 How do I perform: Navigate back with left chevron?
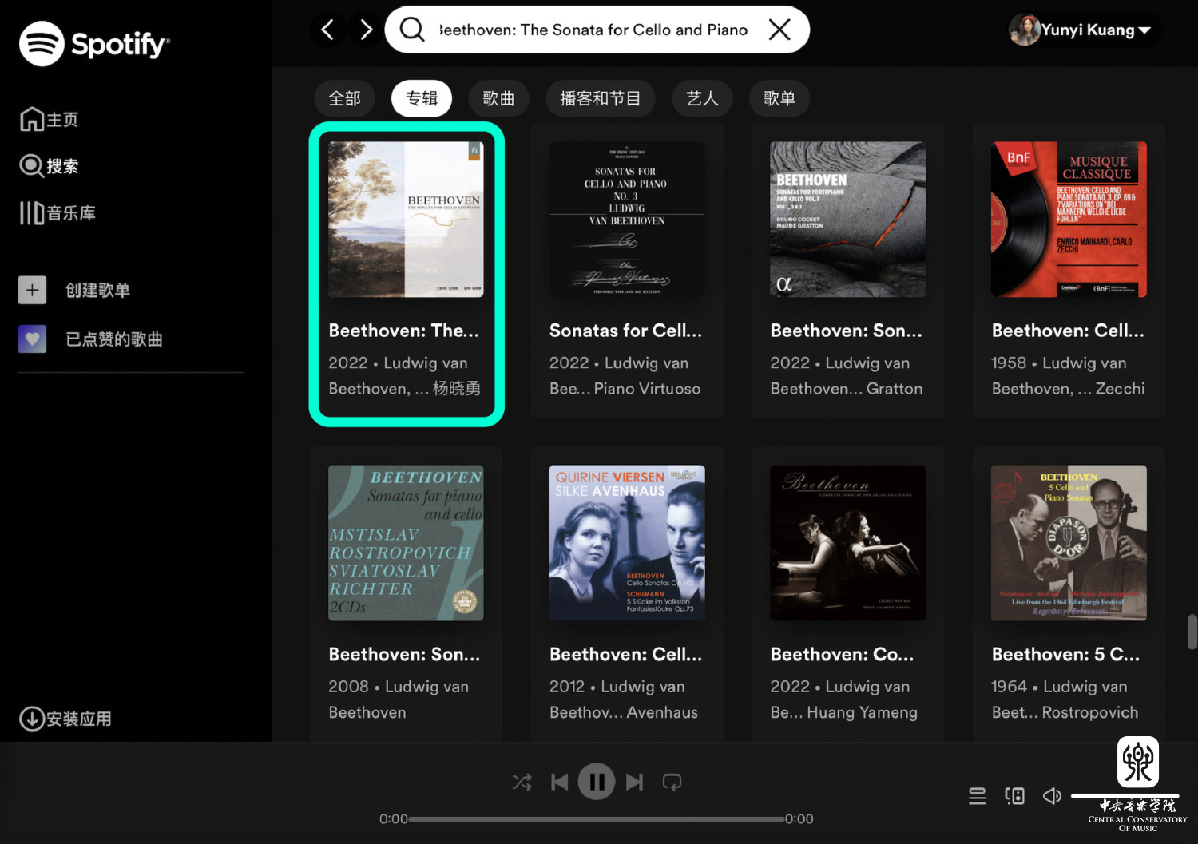(327, 30)
